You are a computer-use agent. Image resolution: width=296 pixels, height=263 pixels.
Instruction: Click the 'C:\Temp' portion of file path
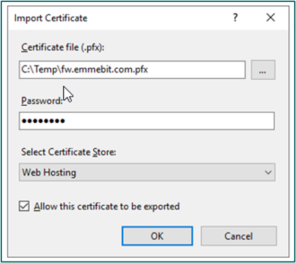tap(39, 69)
